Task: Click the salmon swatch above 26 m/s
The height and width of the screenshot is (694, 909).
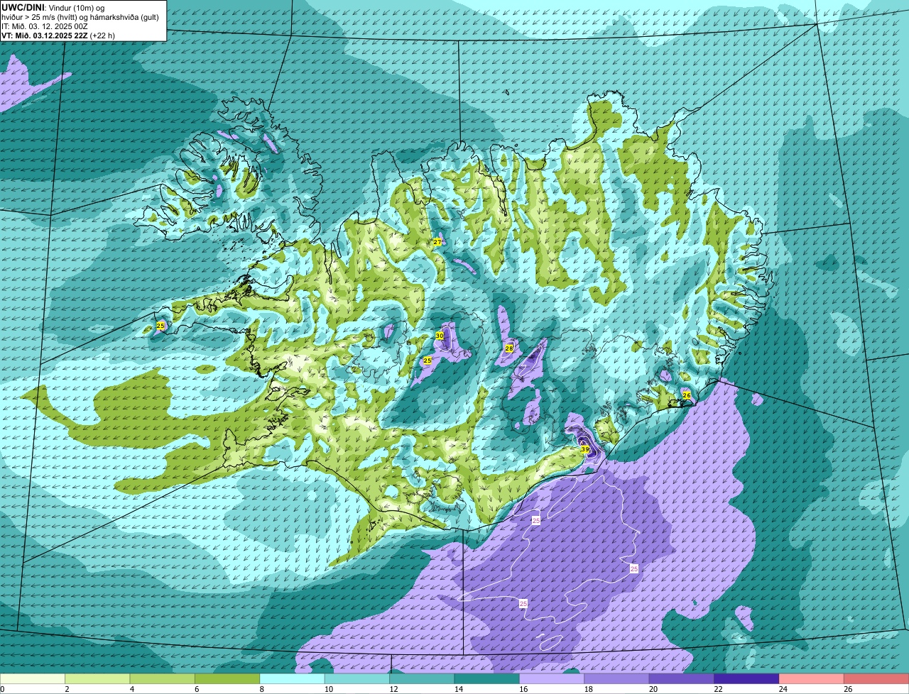Action: pyautogui.click(x=877, y=679)
